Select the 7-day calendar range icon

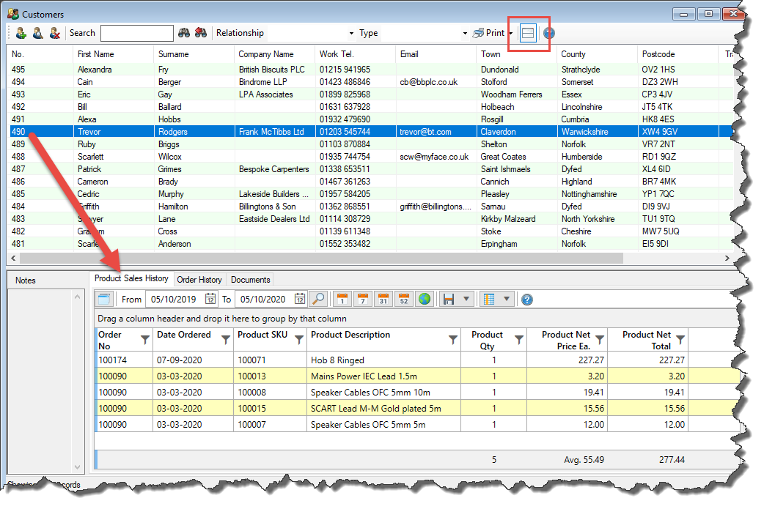click(362, 299)
